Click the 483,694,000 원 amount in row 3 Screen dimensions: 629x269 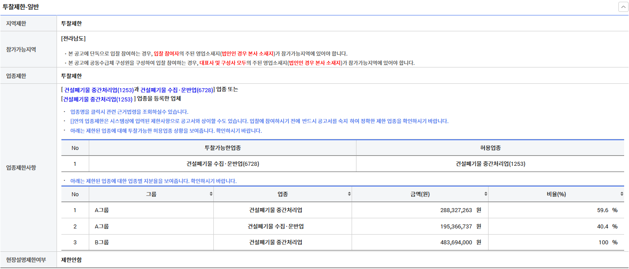coord(460,243)
